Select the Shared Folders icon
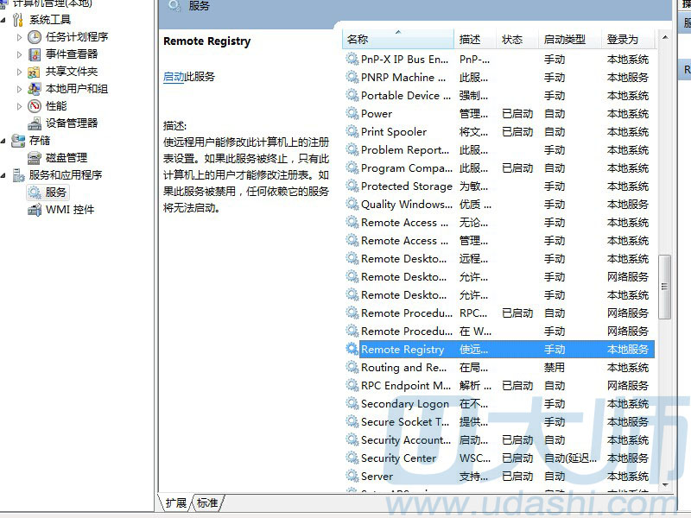The image size is (691, 518). (35, 72)
